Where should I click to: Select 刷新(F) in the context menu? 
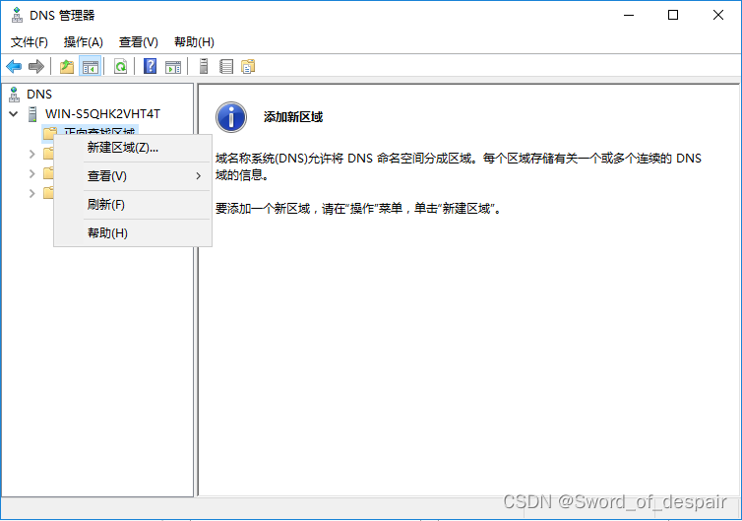click(x=133, y=205)
